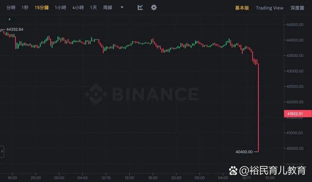Switch to Trading View chart

coord(269,8)
